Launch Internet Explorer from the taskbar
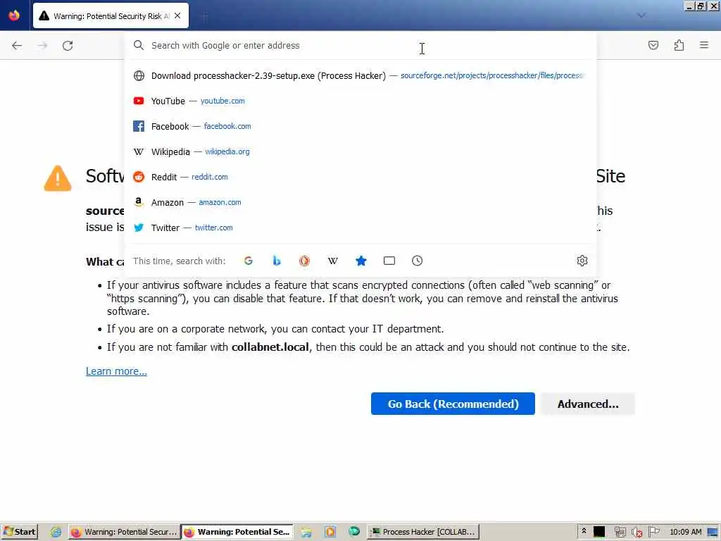The image size is (721, 541). click(x=56, y=532)
